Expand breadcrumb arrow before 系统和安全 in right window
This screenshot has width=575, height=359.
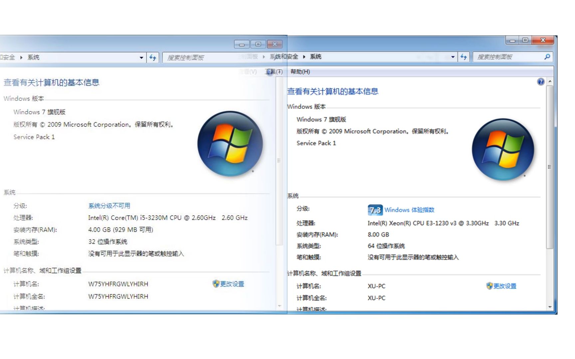(x=264, y=57)
